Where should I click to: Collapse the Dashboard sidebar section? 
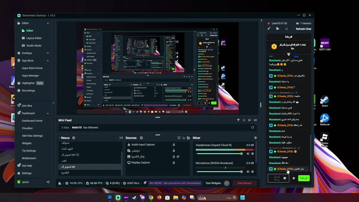click(x=48, y=113)
